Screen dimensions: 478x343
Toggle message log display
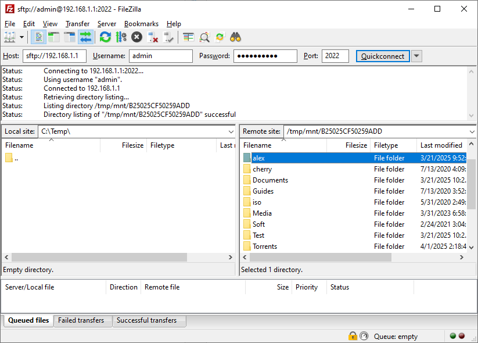[x=39, y=37]
